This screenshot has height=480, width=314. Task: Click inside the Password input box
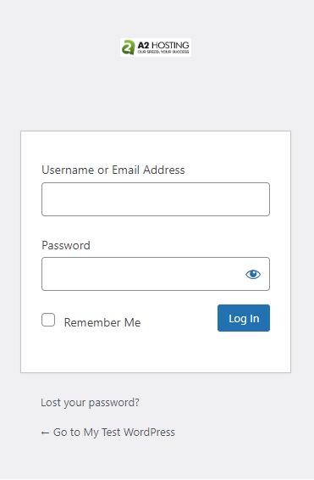point(144,274)
